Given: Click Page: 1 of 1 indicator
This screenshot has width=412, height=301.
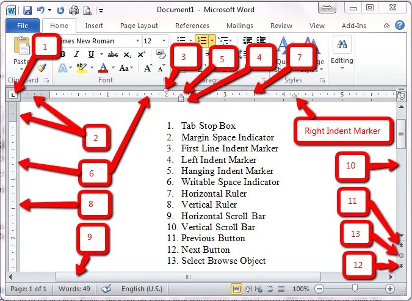Looking at the screenshot, I should tap(28, 289).
